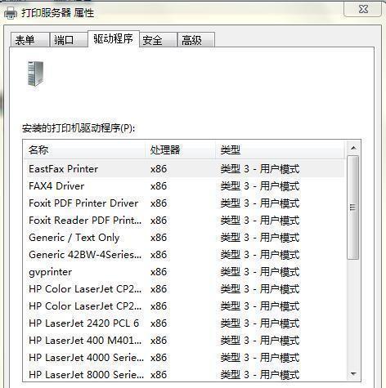Open the 端口 tab
Screen dimensions: 386x388
(x=69, y=40)
